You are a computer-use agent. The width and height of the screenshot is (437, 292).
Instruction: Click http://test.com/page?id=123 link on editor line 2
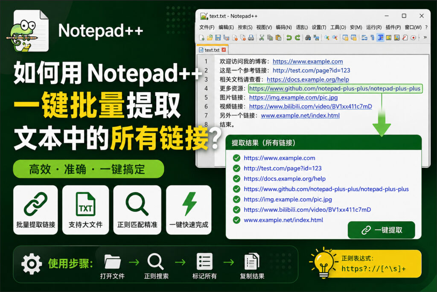311,70
